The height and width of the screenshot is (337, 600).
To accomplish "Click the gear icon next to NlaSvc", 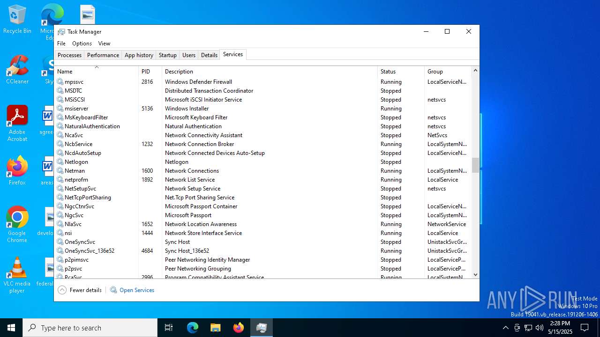I will coord(60,224).
